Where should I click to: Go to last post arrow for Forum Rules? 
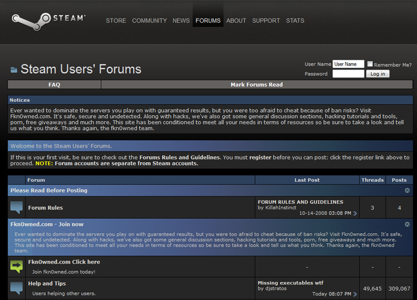[x=355, y=213]
